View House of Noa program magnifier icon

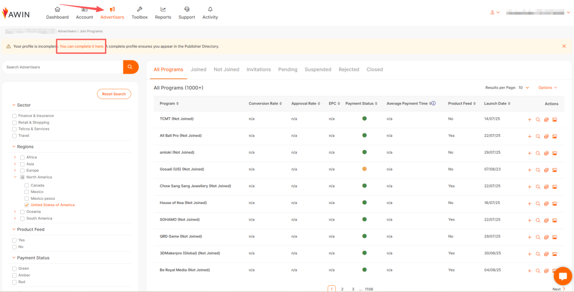tap(538, 203)
